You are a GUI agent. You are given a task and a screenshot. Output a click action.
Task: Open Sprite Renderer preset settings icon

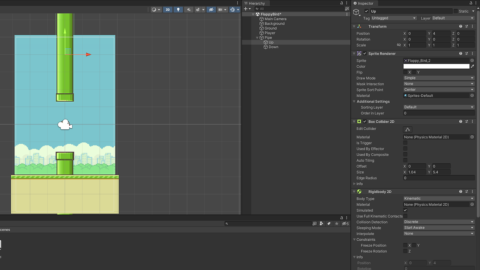[466, 53]
